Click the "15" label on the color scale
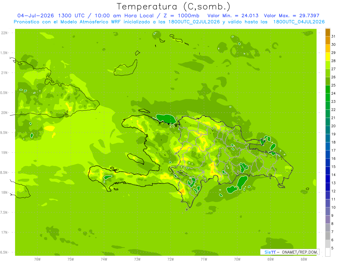 [x=333, y=167]
